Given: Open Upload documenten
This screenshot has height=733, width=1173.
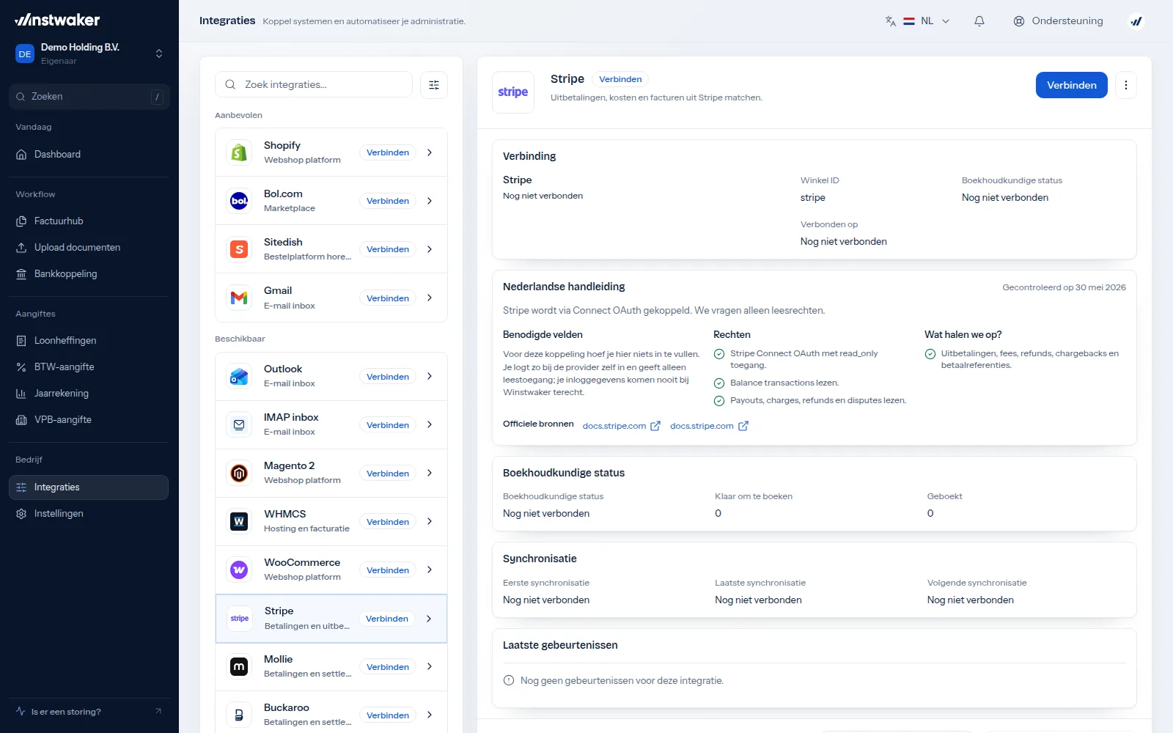Looking at the screenshot, I should point(89,248).
